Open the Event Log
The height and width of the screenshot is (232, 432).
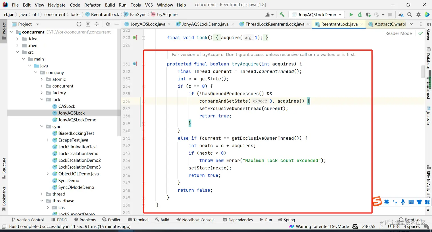click(411, 220)
